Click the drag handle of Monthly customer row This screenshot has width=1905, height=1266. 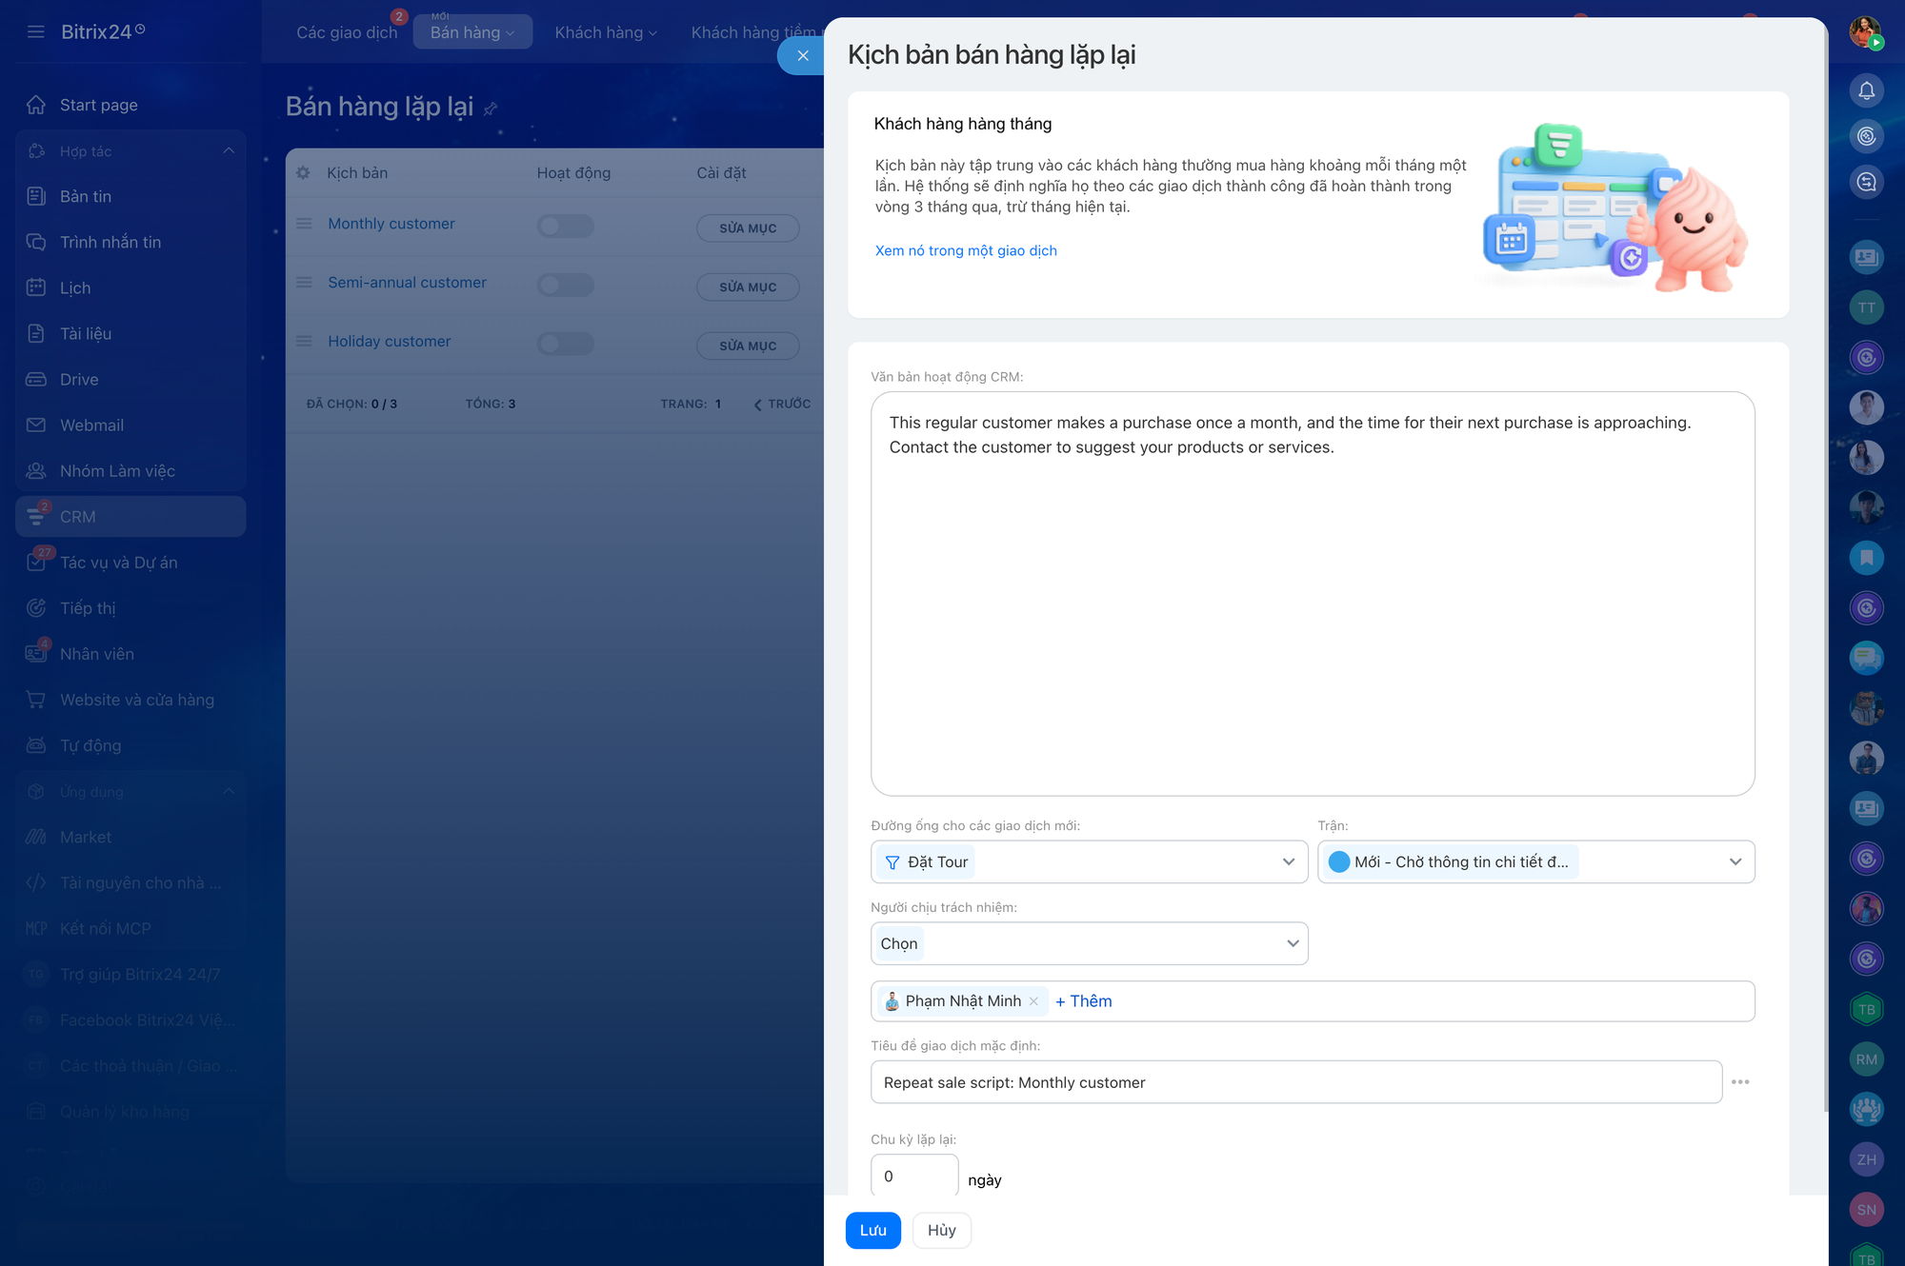pyautogui.click(x=304, y=224)
